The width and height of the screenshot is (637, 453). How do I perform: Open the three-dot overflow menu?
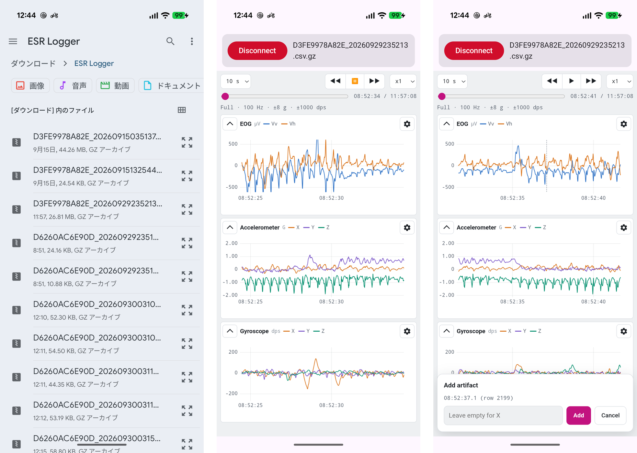[192, 41]
